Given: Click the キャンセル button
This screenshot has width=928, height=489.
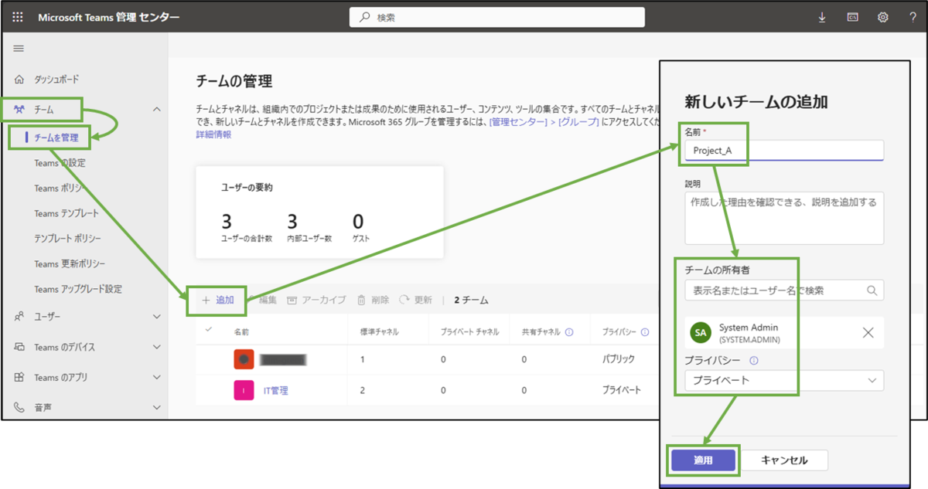Looking at the screenshot, I should click(785, 460).
